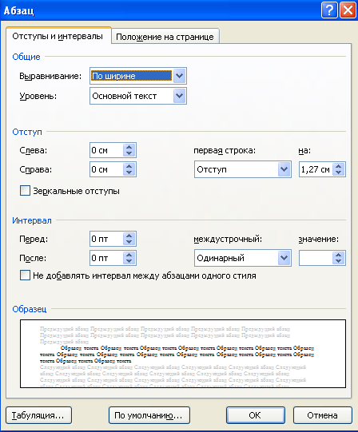Click the Уровень: label
The image size is (358, 432).
38,96
